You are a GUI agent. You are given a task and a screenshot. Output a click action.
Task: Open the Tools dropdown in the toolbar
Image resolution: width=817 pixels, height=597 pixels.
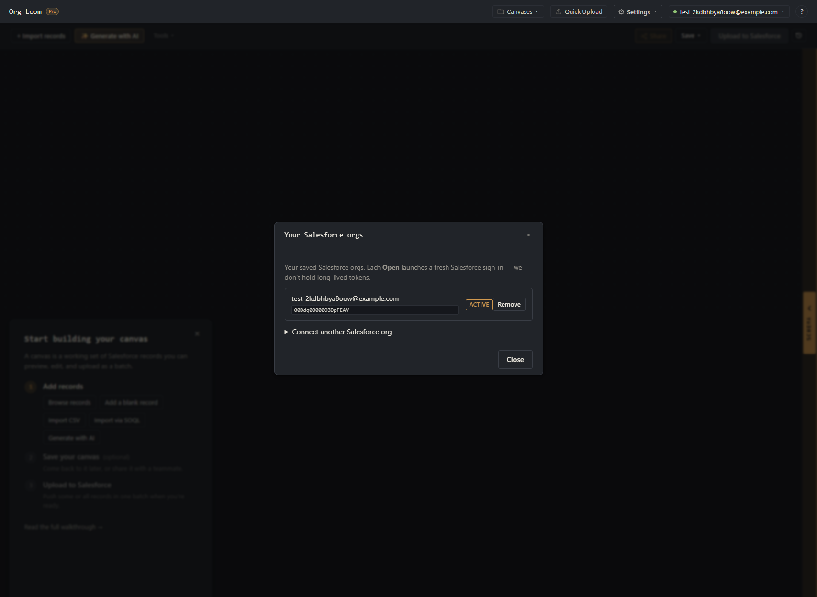[x=163, y=36]
